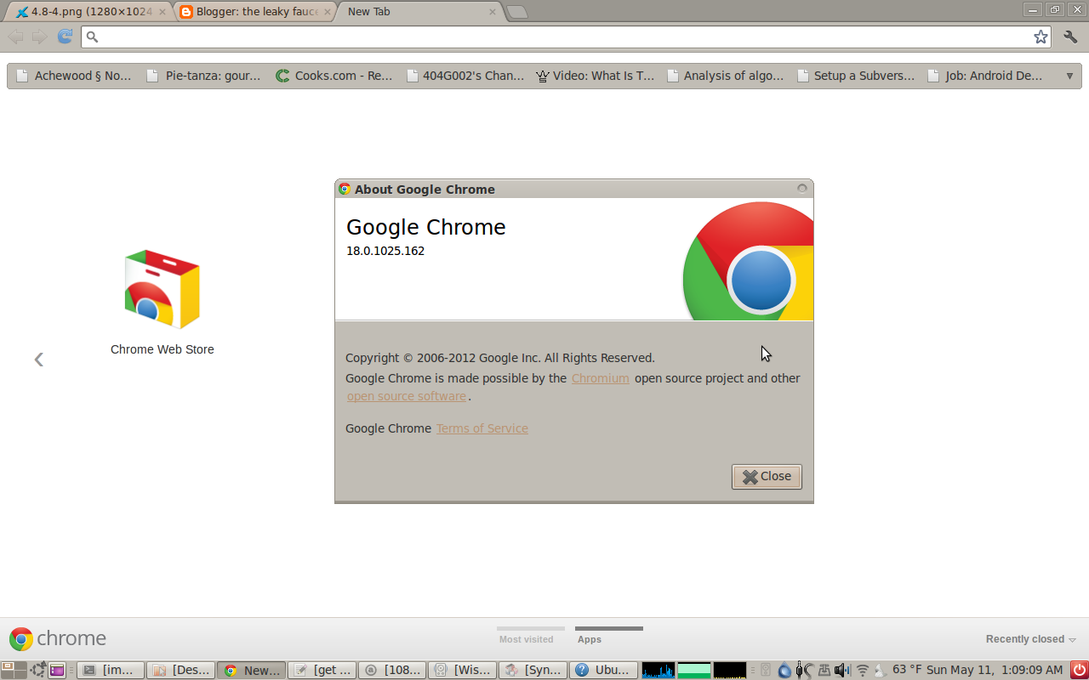The height and width of the screenshot is (680, 1089).
Task: Go to previous page with left chevron
Action: [38, 360]
